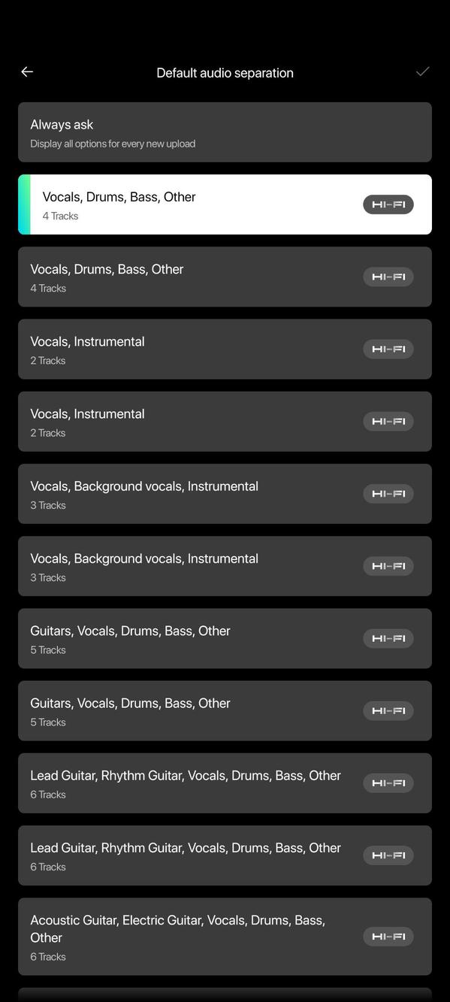The width and height of the screenshot is (450, 1002).
Task: Tap HI-FI badge on second Vocals, Instrumental option
Action: 388,421
